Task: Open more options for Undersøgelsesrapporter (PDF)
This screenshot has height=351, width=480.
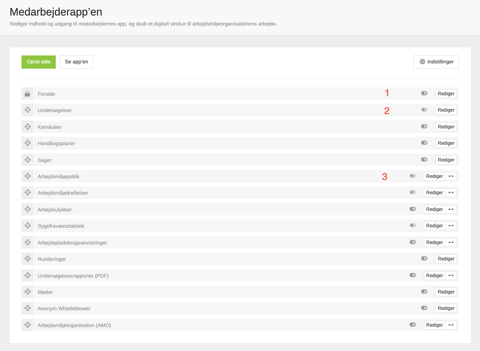Action: point(451,276)
